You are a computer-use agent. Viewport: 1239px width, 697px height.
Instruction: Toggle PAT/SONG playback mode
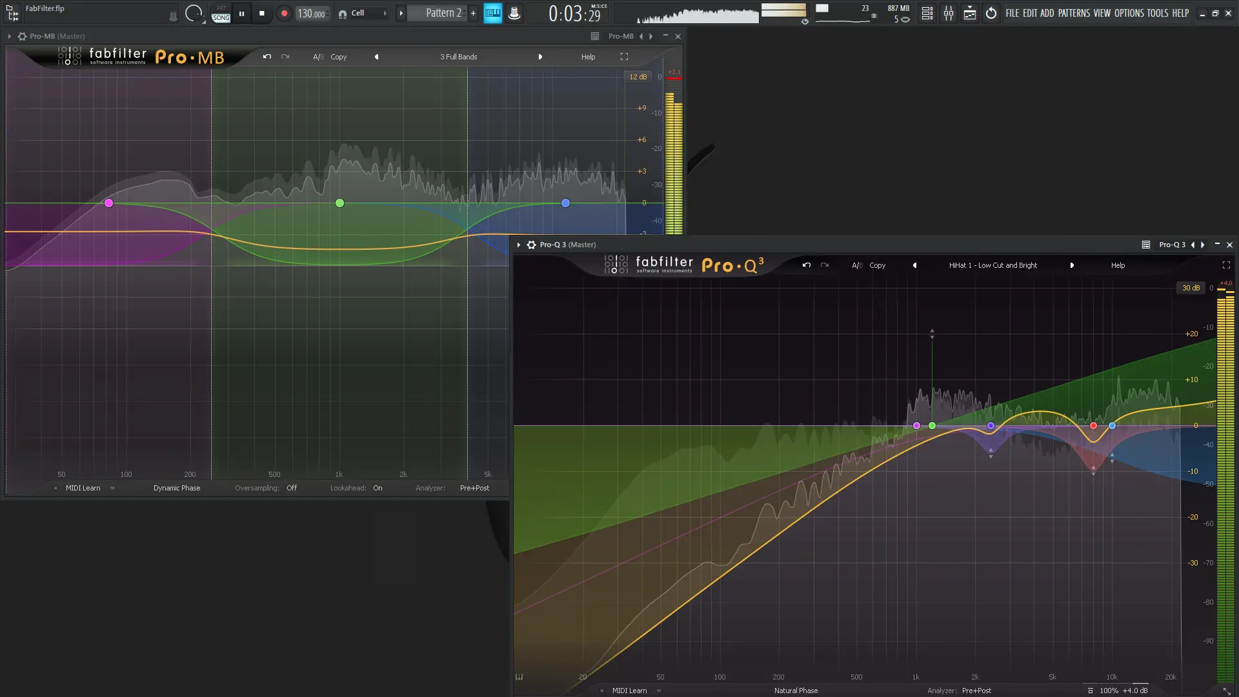[221, 14]
